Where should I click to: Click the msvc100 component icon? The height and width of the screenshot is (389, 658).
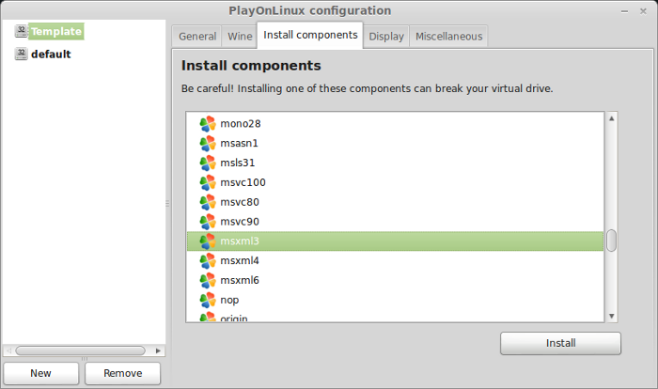[208, 182]
